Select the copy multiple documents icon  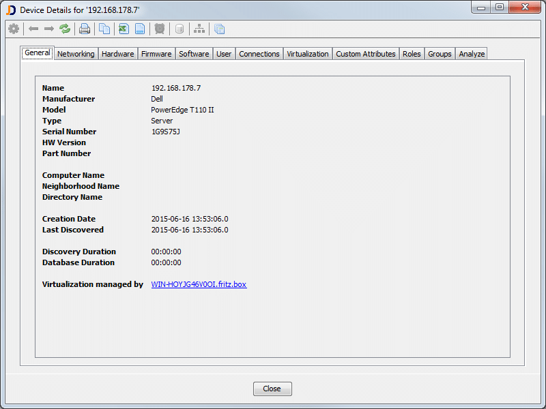(219, 29)
